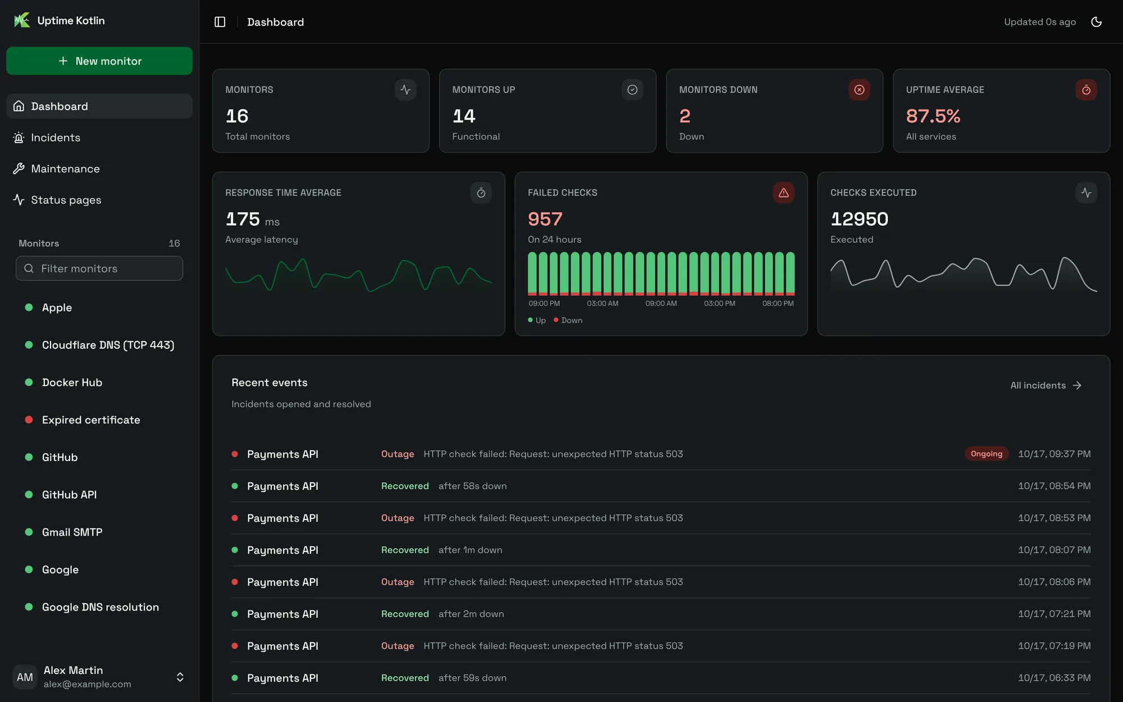
Task: Click the search icon in Filter monitors
Action: 29,268
